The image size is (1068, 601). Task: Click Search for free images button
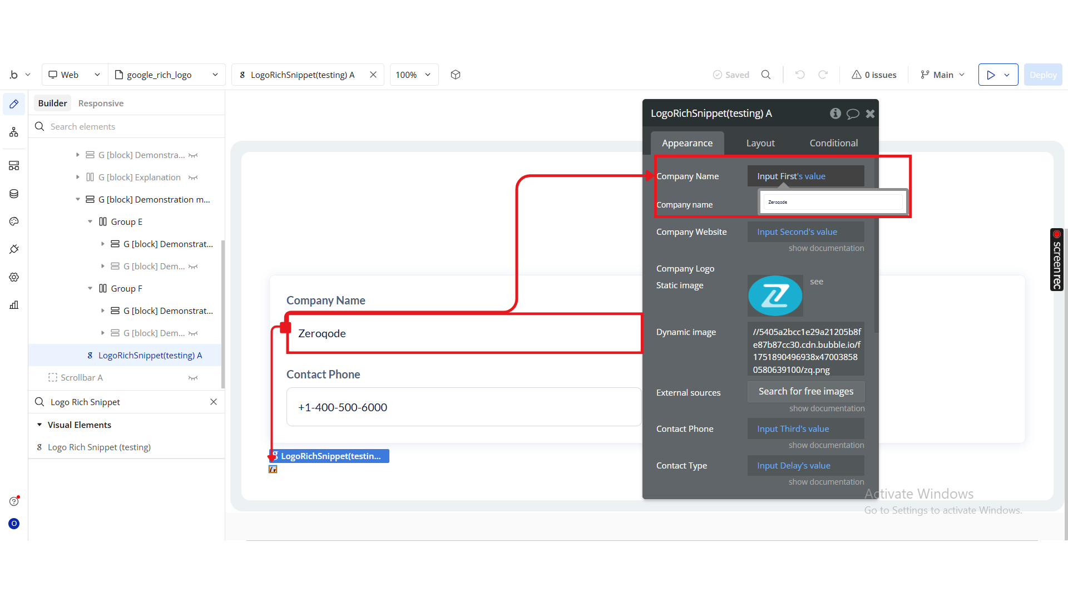tap(805, 391)
